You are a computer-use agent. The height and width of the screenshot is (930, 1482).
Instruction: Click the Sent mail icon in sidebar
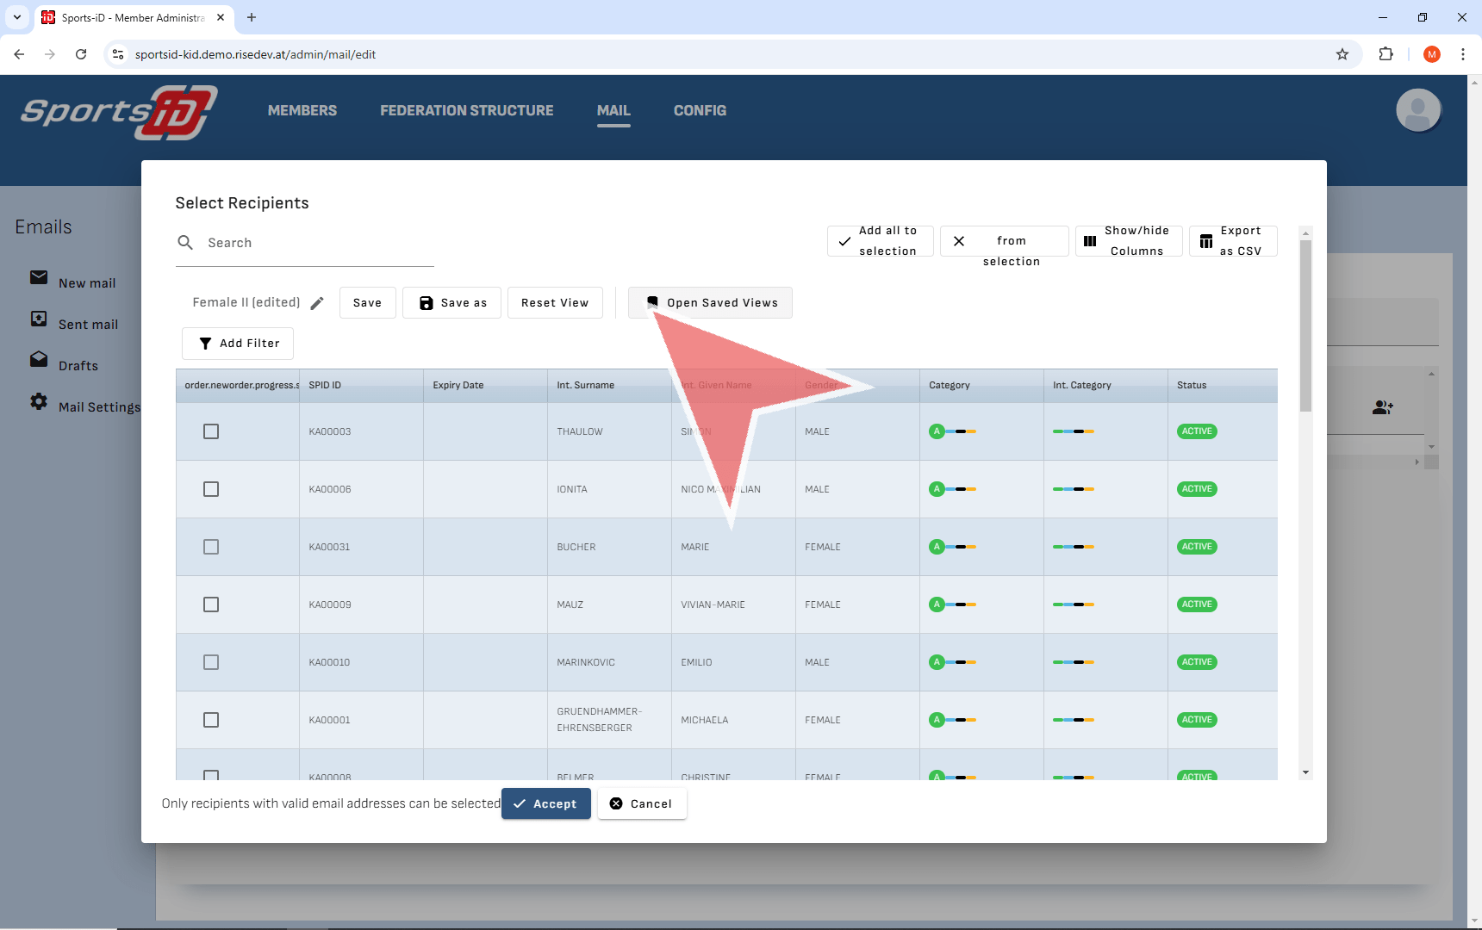39,319
